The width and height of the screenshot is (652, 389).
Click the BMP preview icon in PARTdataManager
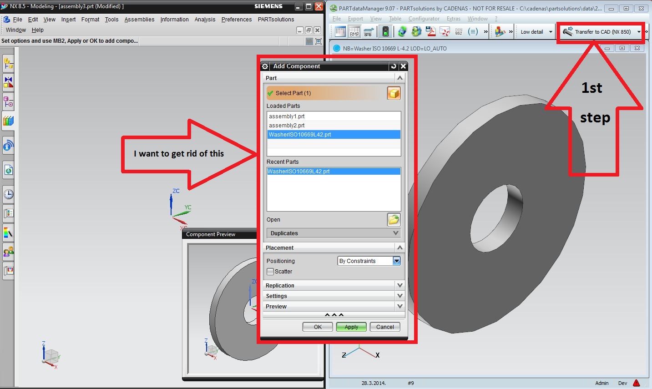(x=354, y=32)
